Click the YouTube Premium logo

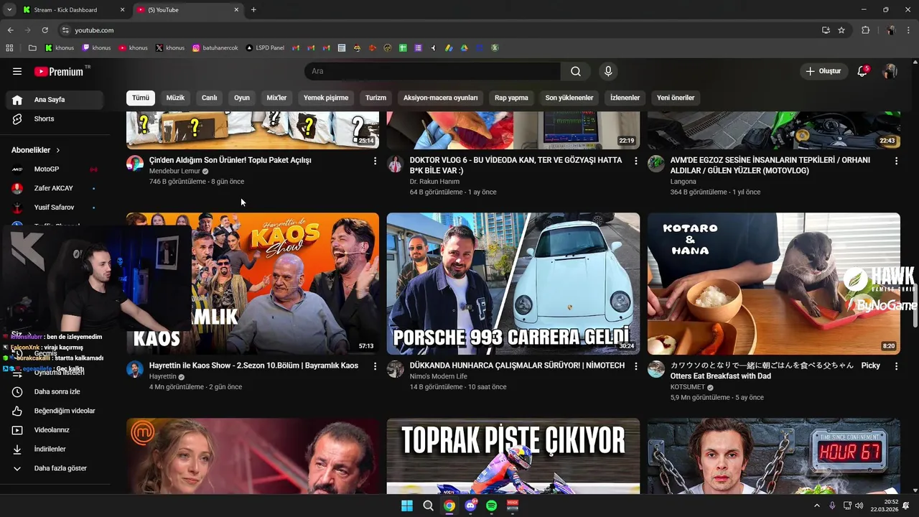(59, 71)
